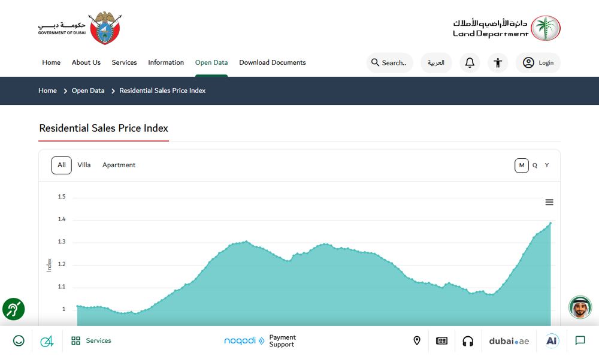Open Services in the bottom bar
The width and height of the screenshot is (599, 356).
click(91, 340)
